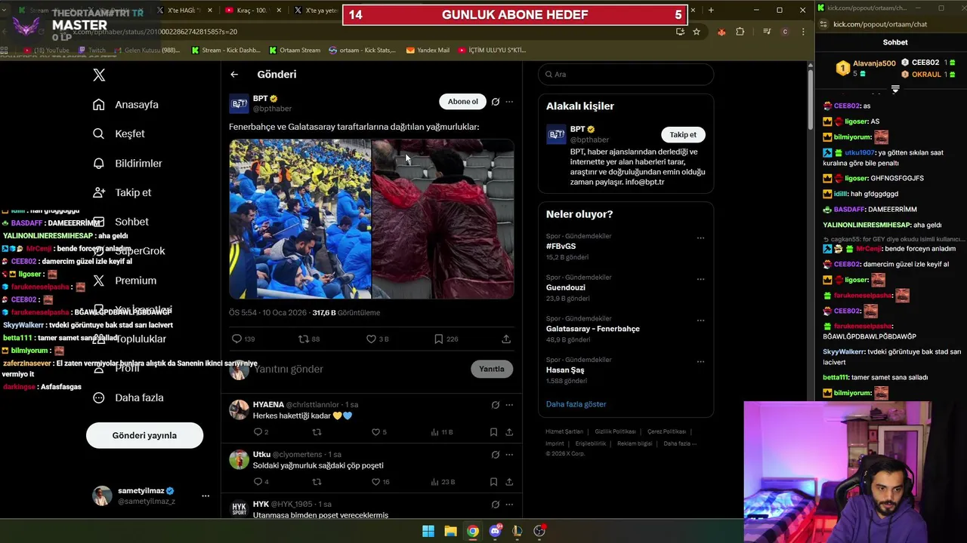Click Hizmet Şartları footer link

click(x=564, y=431)
